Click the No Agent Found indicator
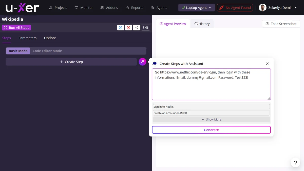The image size is (304, 171). click(235, 8)
